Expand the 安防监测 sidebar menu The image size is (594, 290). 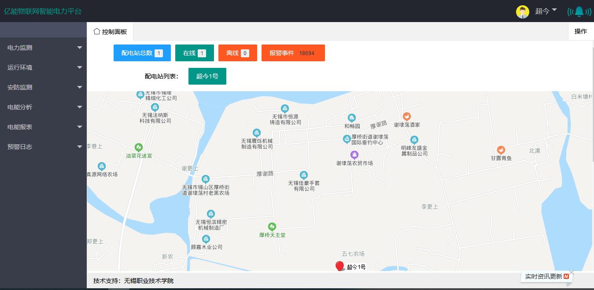[x=43, y=87]
